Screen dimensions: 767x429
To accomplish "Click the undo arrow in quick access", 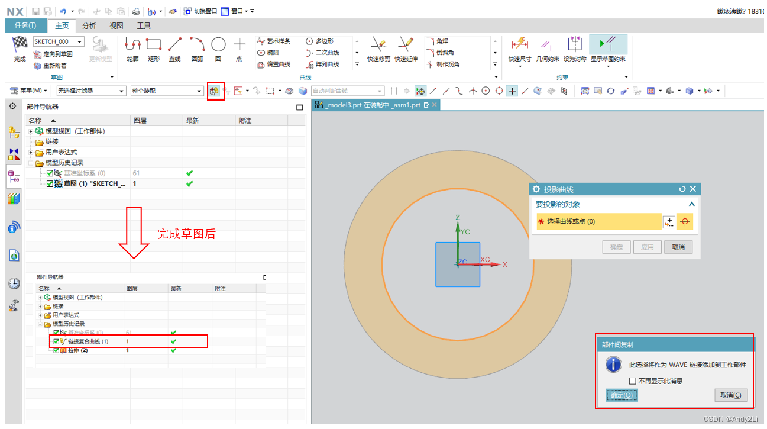I will [63, 11].
